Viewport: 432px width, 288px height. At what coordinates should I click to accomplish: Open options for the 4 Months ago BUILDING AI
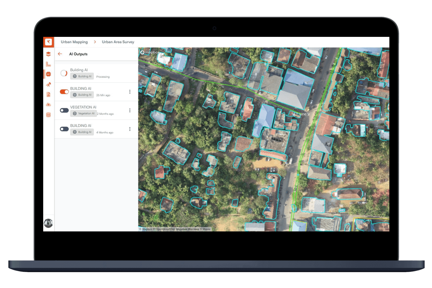click(x=130, y=129)
